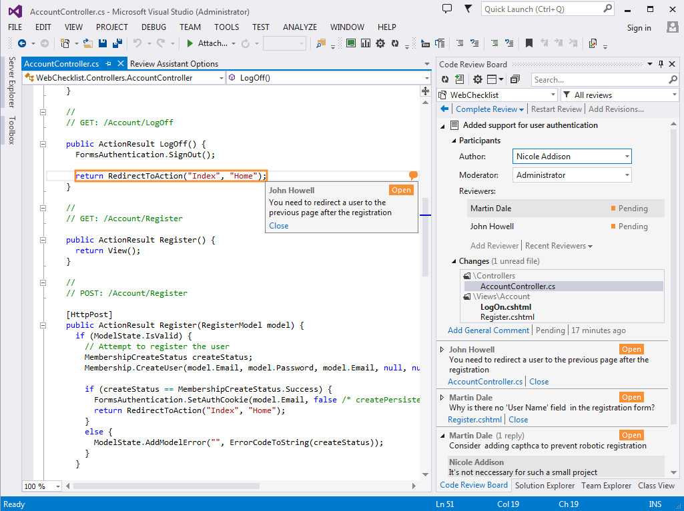Toggle a bookmark with the bookmark icon

(529, 43)
